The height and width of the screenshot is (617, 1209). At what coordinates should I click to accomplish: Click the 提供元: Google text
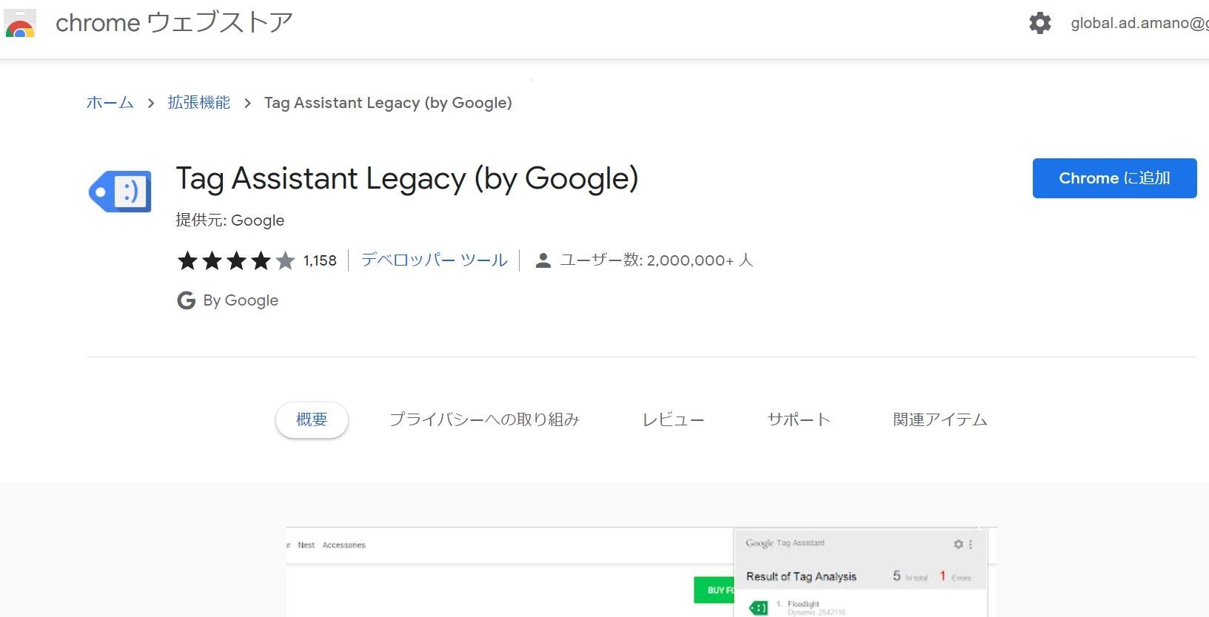click(230, 220)
